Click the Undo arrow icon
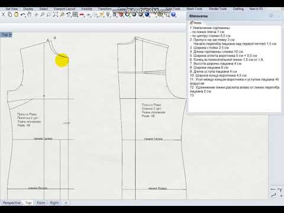 coord(23,15)
